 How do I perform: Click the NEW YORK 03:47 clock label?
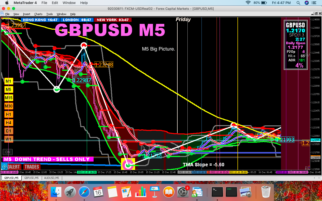pyautogui.click(x=113, y=20)
